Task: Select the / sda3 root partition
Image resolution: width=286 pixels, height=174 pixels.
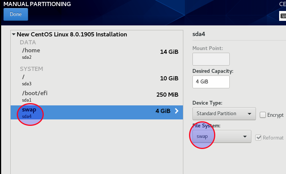Action: (x=97, y=80)
